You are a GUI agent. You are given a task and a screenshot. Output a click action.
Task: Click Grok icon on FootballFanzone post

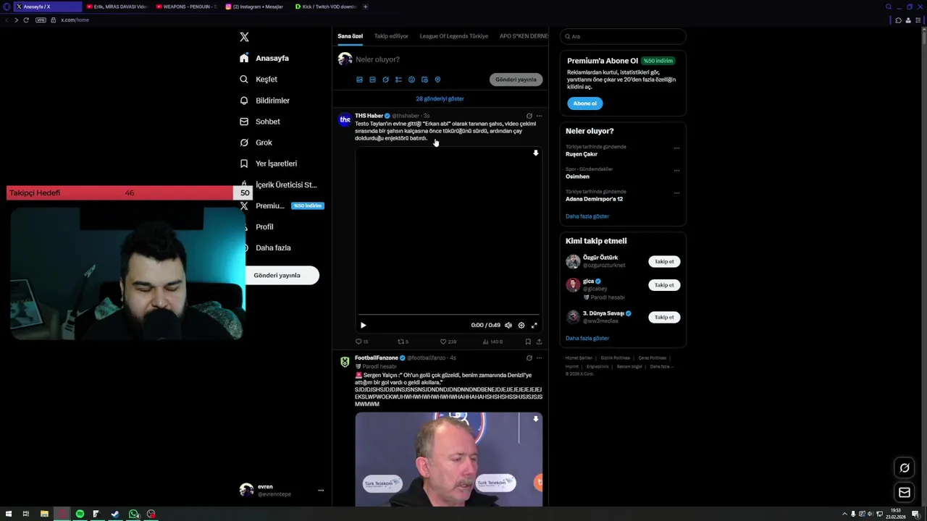tap(529, 357)
